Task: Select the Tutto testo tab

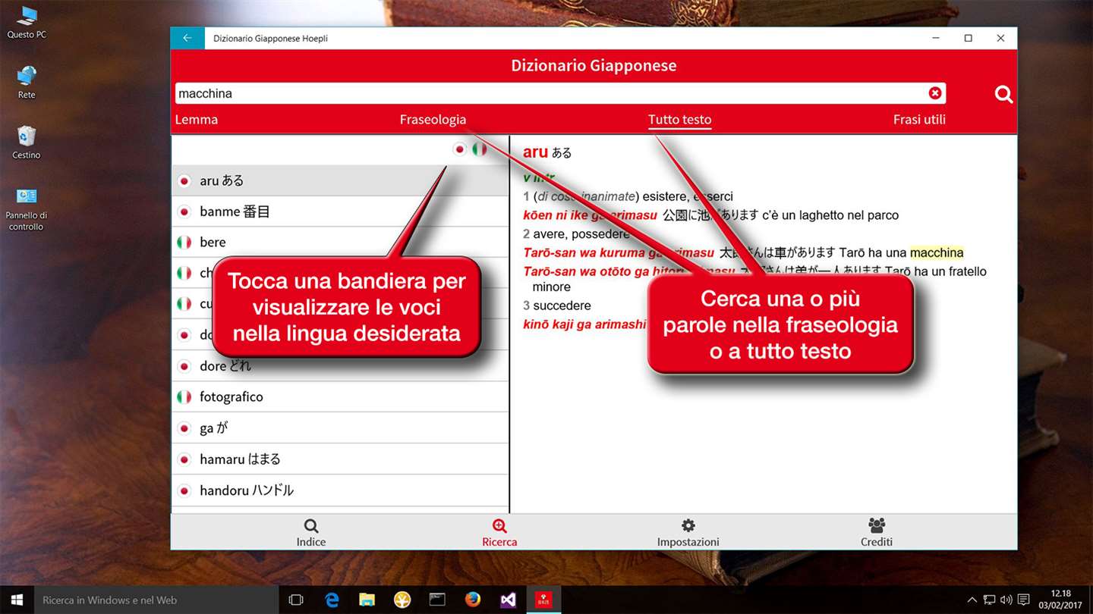Action: [x=679, y=119]
